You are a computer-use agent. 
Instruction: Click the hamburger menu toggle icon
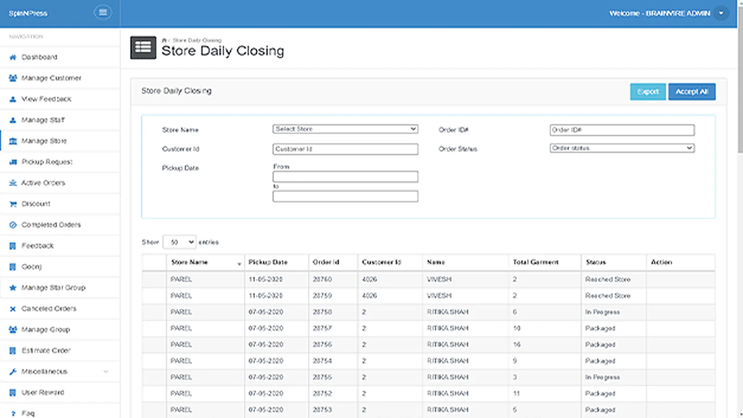click(103, 13)
